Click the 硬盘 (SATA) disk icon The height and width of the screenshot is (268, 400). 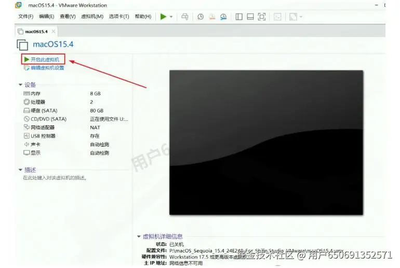click(x=26, y=110)
